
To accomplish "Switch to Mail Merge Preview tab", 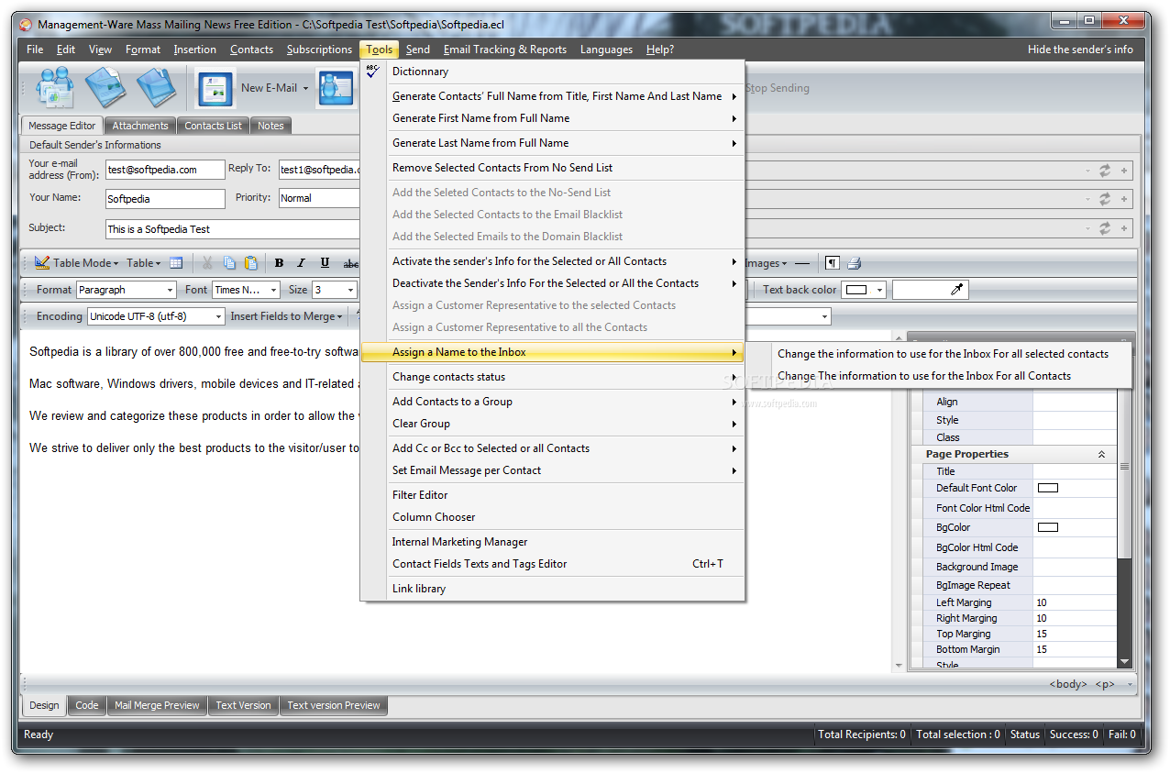I will pos(157,705).
